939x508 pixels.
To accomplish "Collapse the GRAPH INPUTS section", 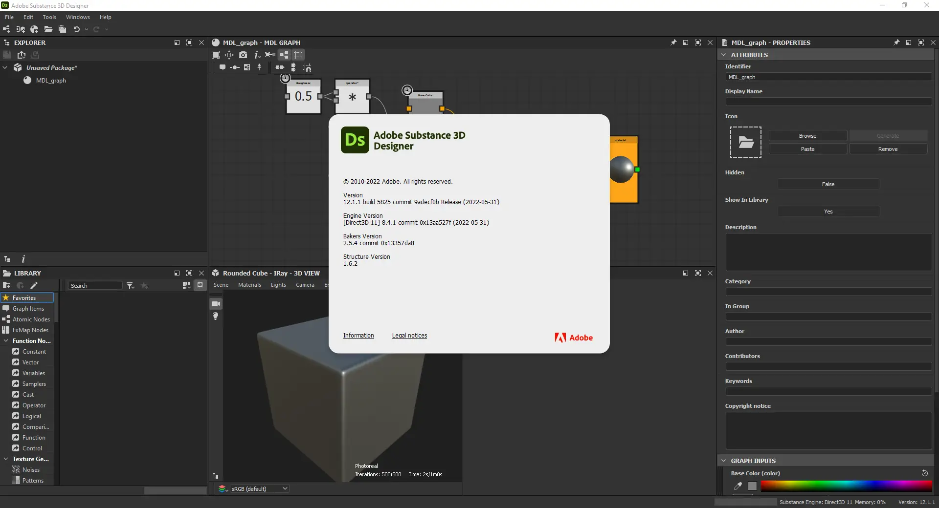I will click(x=724, y=461).
